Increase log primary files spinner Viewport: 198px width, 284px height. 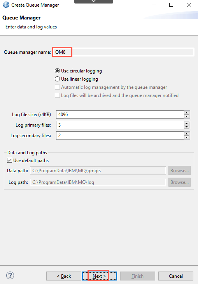click(187, 123)
